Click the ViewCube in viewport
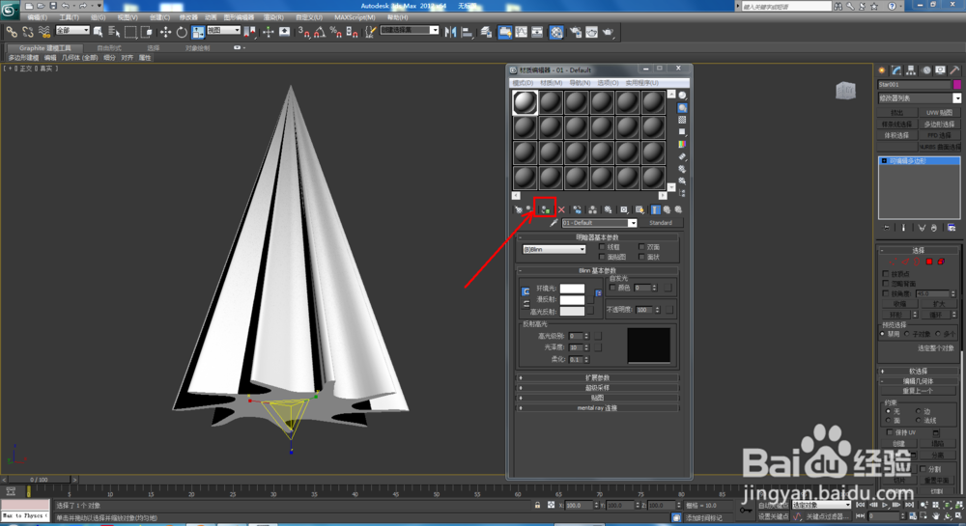Viewport: 966px width, 526px height. pos(845,91)
